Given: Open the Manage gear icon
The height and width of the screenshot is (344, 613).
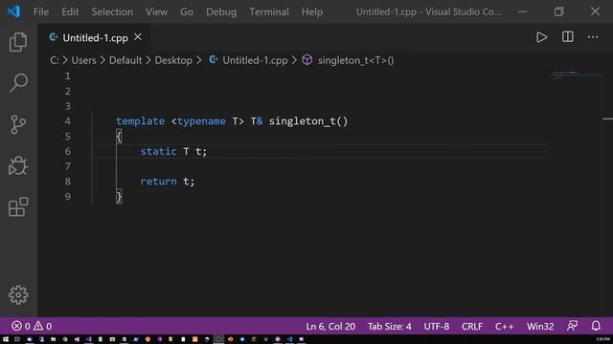Looking at the screenshot, I should [x=18, y=295].
